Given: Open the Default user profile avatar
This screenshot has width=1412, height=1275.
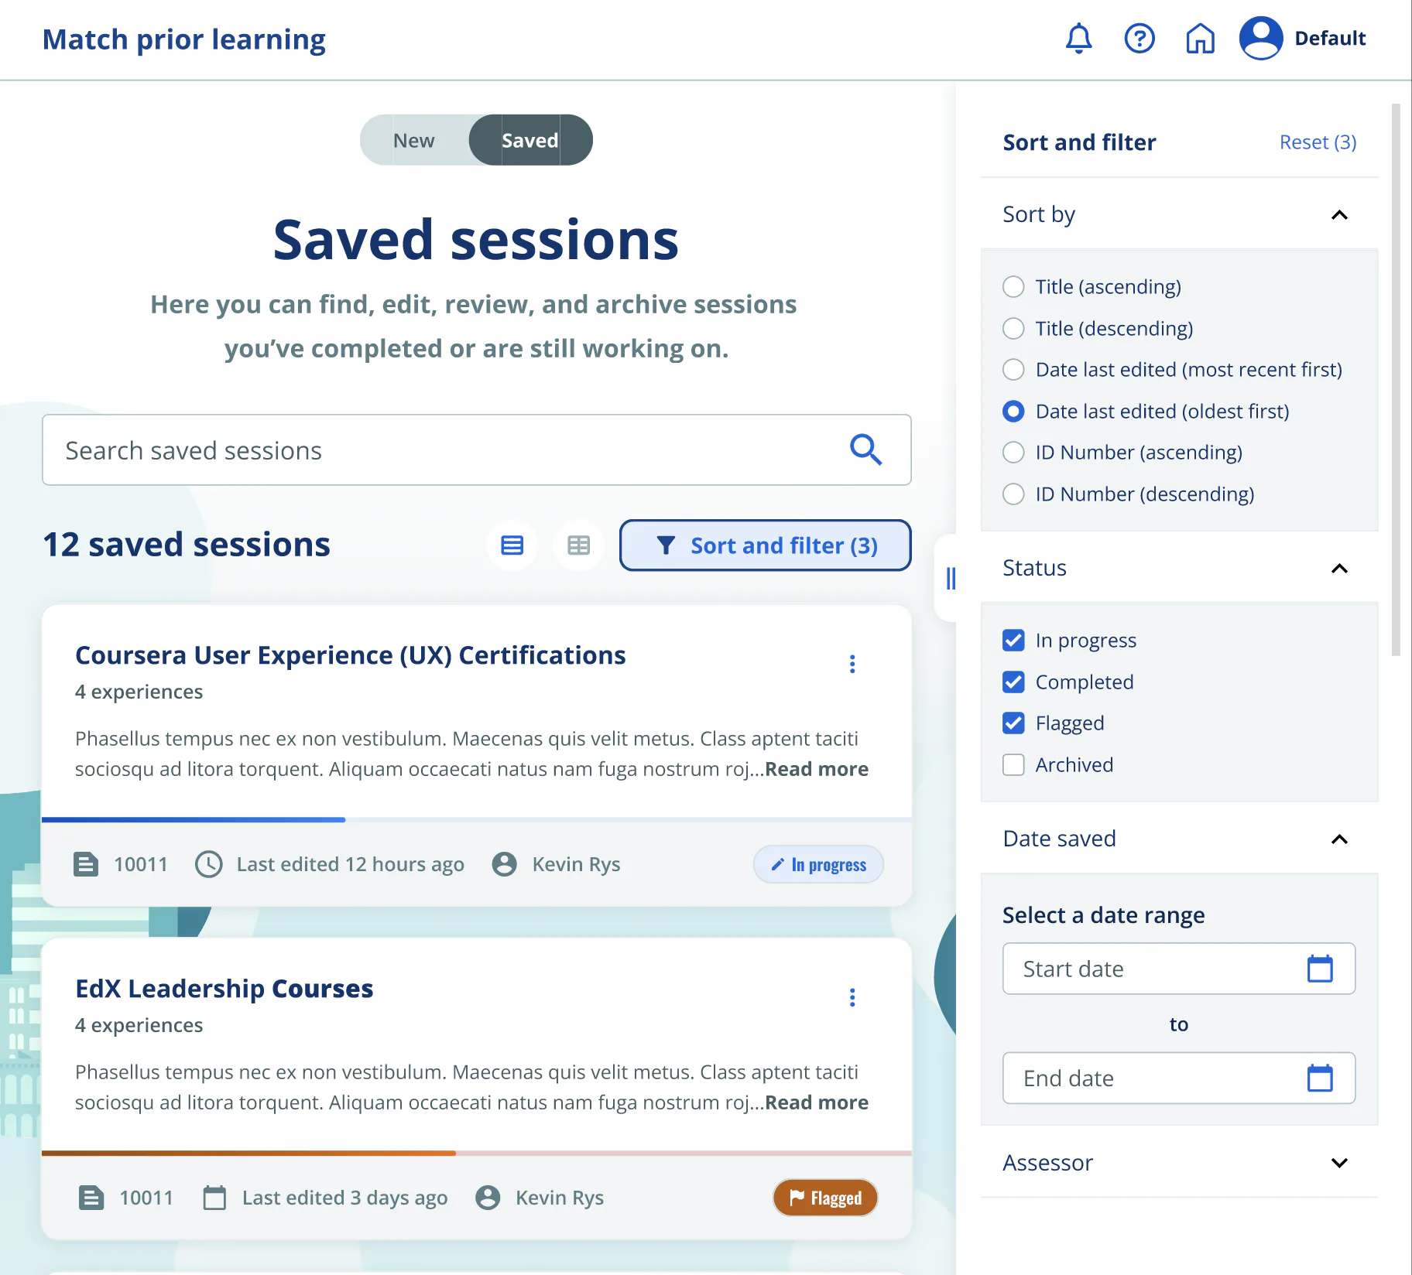Looking at the screenshot, I should click(1261, 38).
